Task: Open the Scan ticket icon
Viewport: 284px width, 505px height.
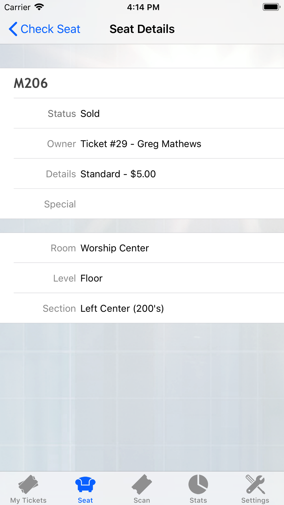Action: pos(142,484)
